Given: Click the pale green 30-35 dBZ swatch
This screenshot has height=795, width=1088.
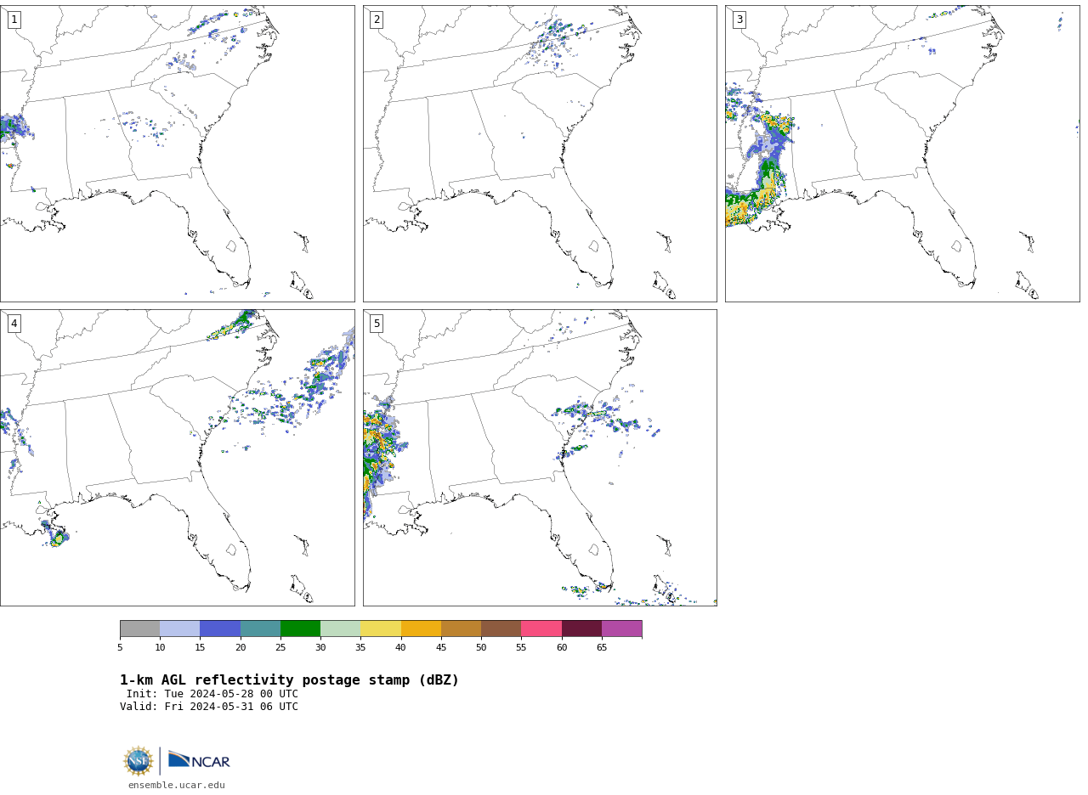Looking at the screenshot, I should [340, 629].
